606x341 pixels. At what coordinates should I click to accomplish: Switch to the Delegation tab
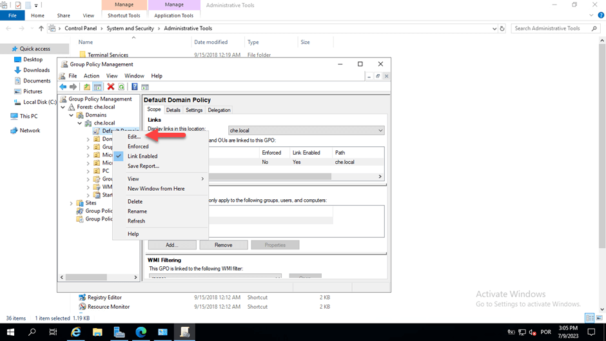[219, 110]
